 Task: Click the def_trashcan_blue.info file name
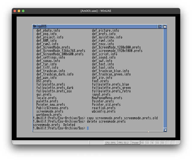click(110, 71)
